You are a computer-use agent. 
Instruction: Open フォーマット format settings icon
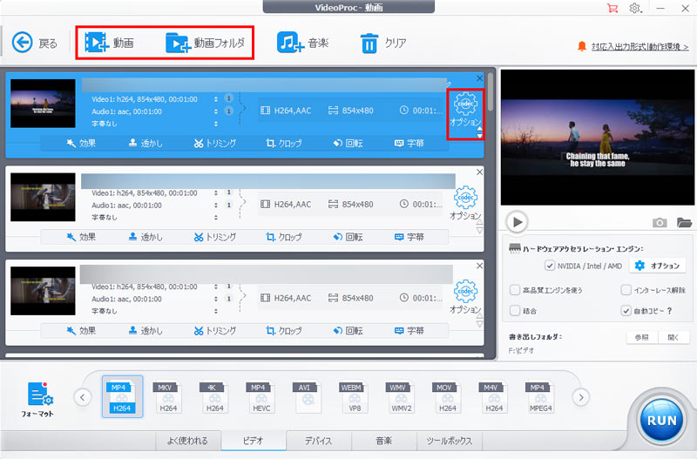(39, 399)
